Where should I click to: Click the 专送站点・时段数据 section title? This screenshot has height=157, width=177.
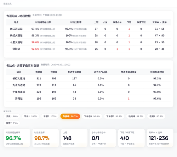tap(18, 16)
